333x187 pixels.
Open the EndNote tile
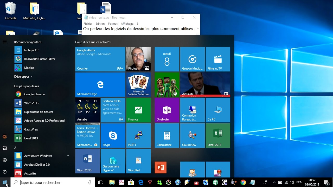coord(193,170)
